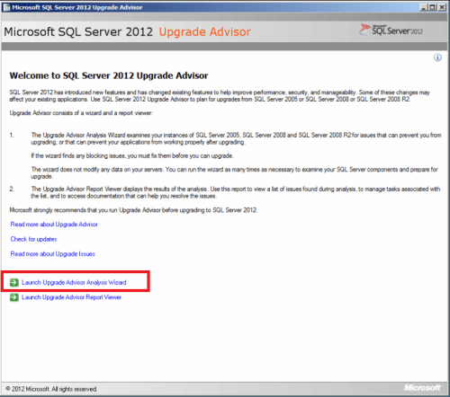This screenshot has width=450, height=397.
Task: Click the heading Welcome to SQL Server 2012 Upgrade Advisor
Action: coord(109,75)
